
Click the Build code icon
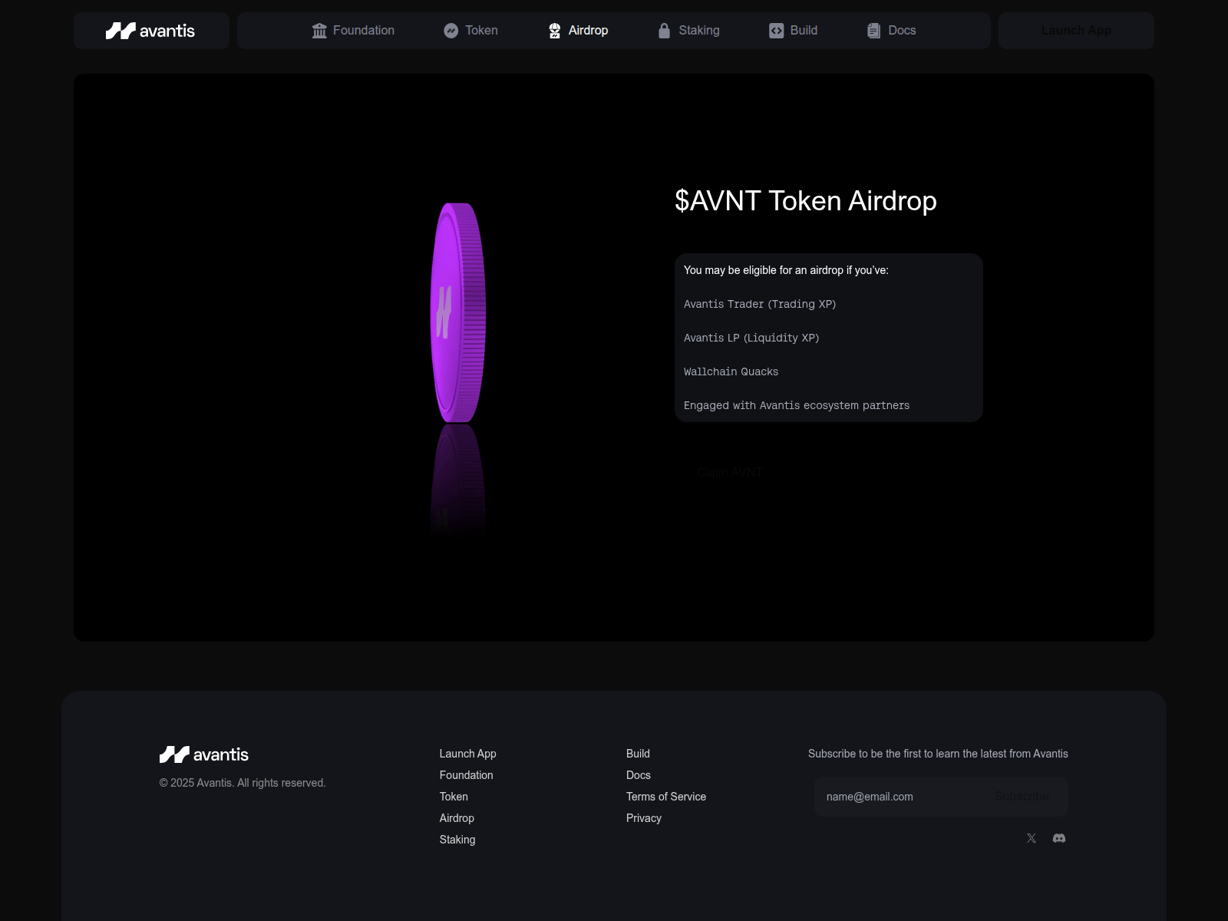click(x=775, y=31)
